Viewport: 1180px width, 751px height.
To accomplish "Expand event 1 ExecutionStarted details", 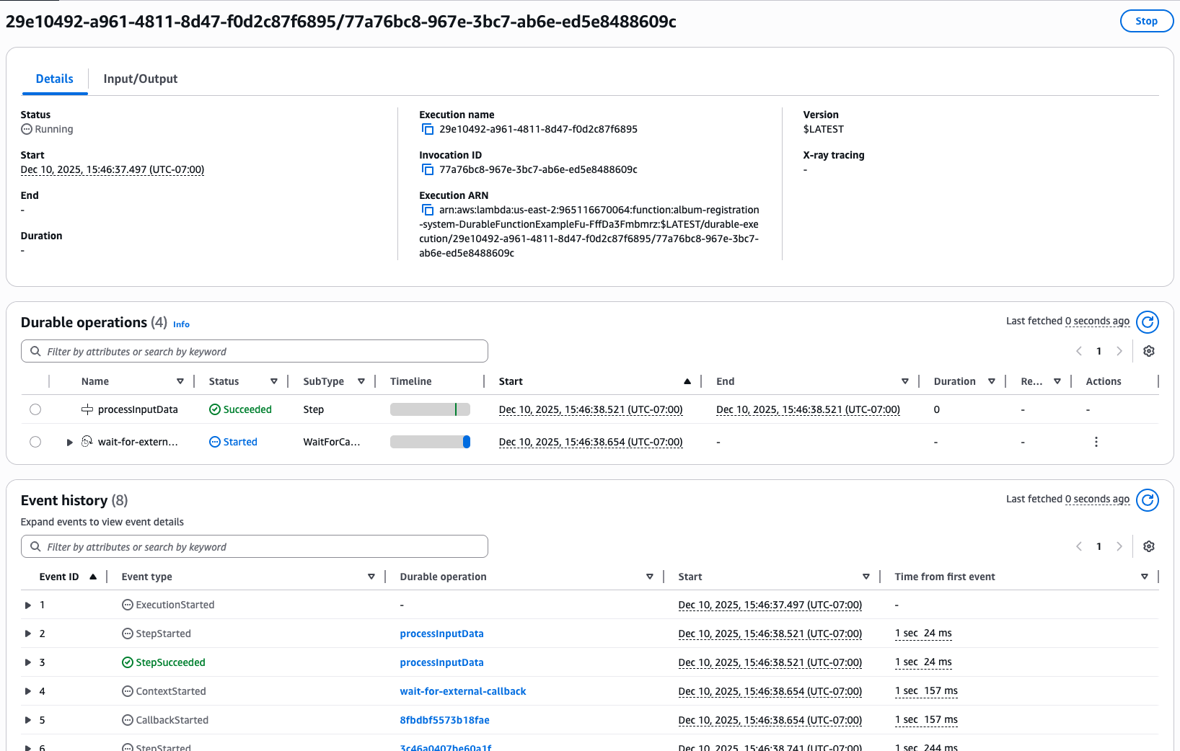I will click(x=28, y=605).
